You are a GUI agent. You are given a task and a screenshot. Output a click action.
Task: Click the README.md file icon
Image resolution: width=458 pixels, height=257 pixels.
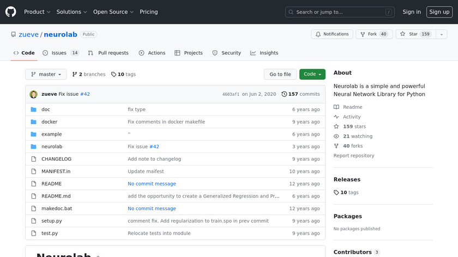click(x=34, y=196)
